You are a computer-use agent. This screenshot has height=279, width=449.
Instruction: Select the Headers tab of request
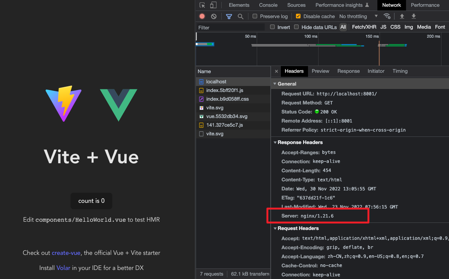(294, 71)
